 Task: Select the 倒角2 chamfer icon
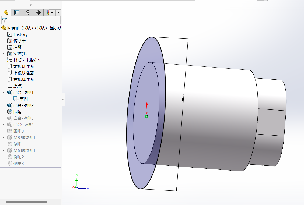9,157
